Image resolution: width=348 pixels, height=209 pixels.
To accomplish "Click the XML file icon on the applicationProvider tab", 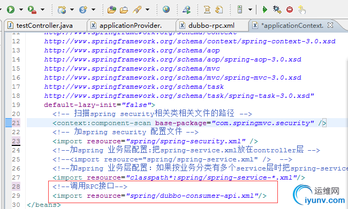I will point(94,25).
